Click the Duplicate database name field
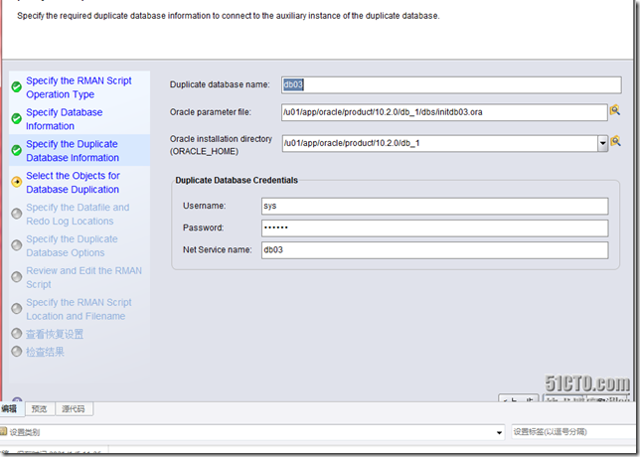This screenshot has width=640, height=457. (x=444, y=84)
